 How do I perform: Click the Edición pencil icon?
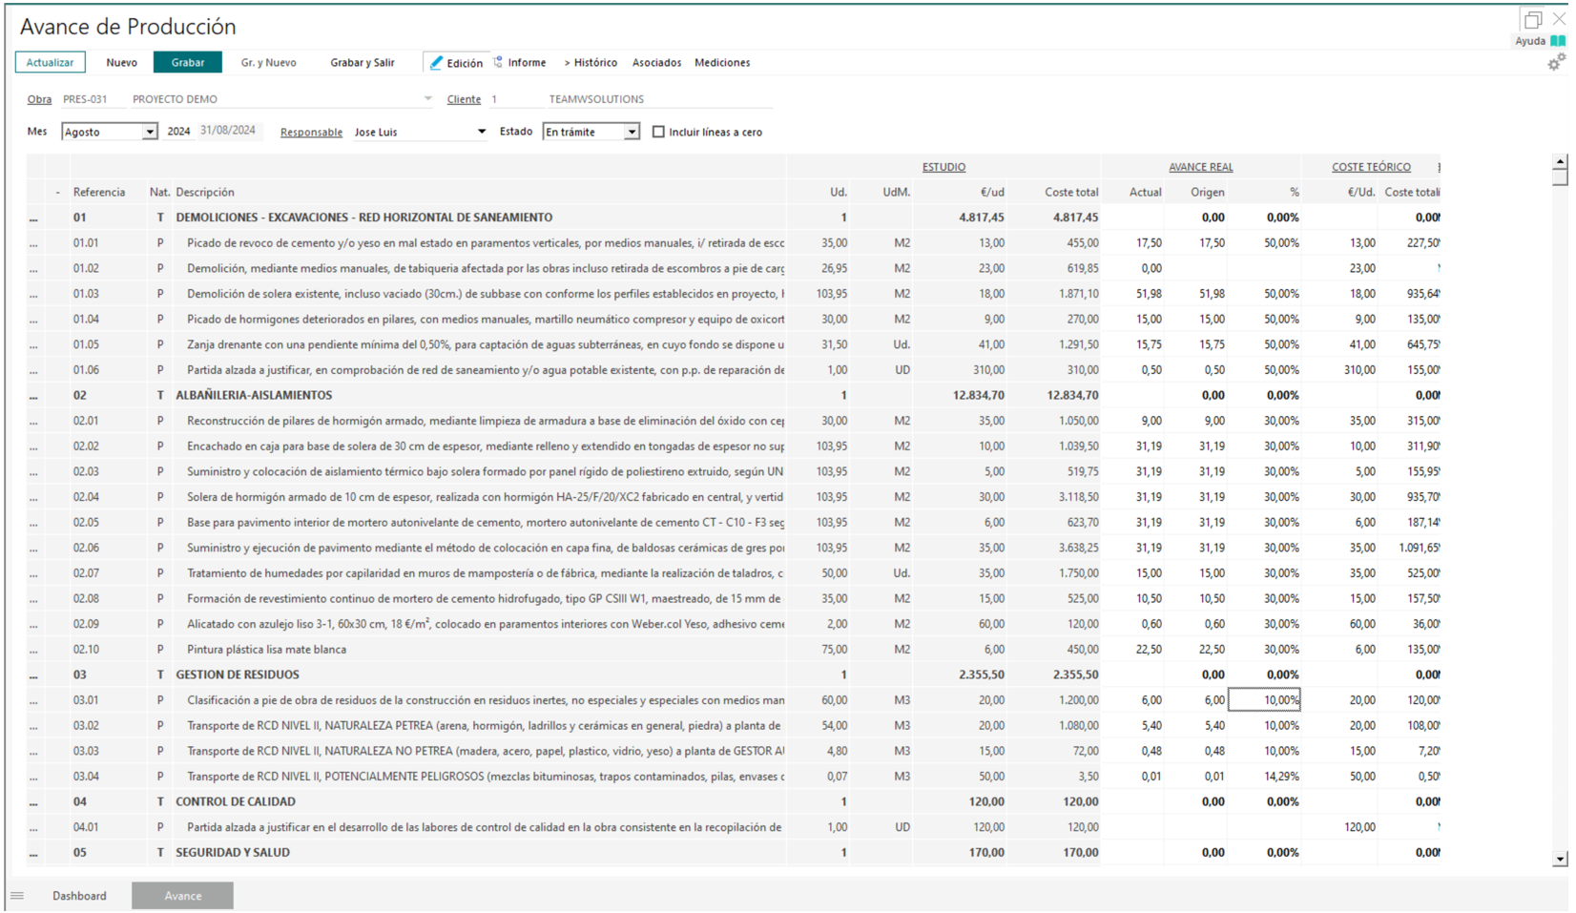point(436,62)
